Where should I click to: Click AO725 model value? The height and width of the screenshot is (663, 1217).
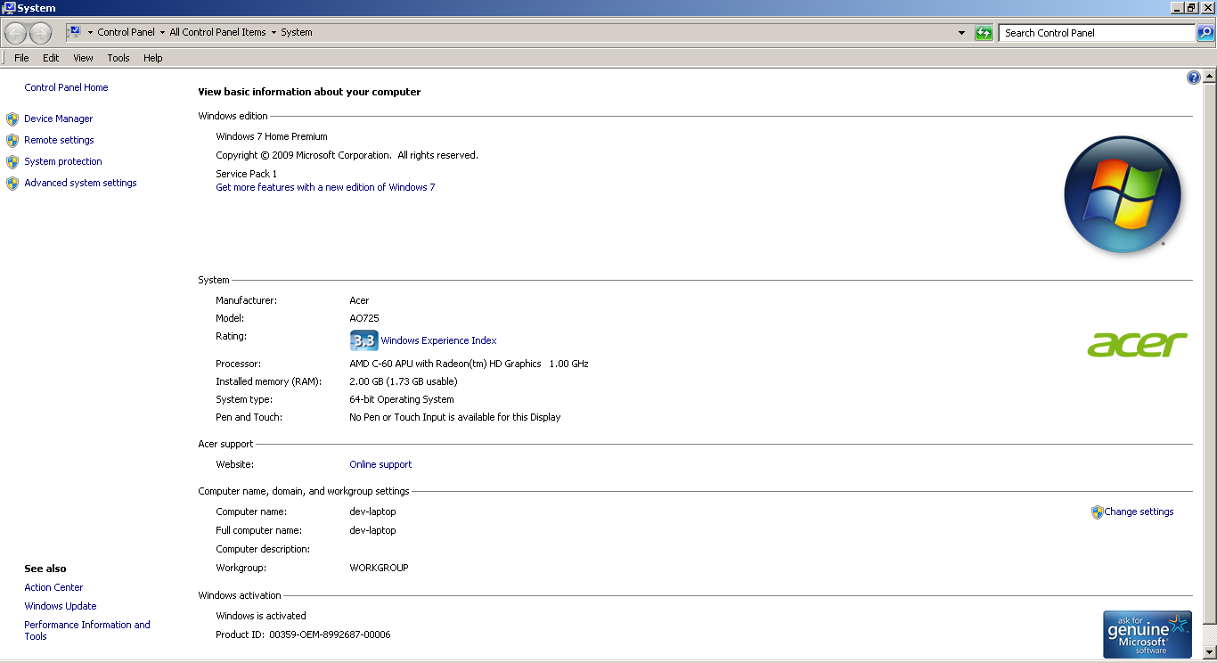point(364,318)
